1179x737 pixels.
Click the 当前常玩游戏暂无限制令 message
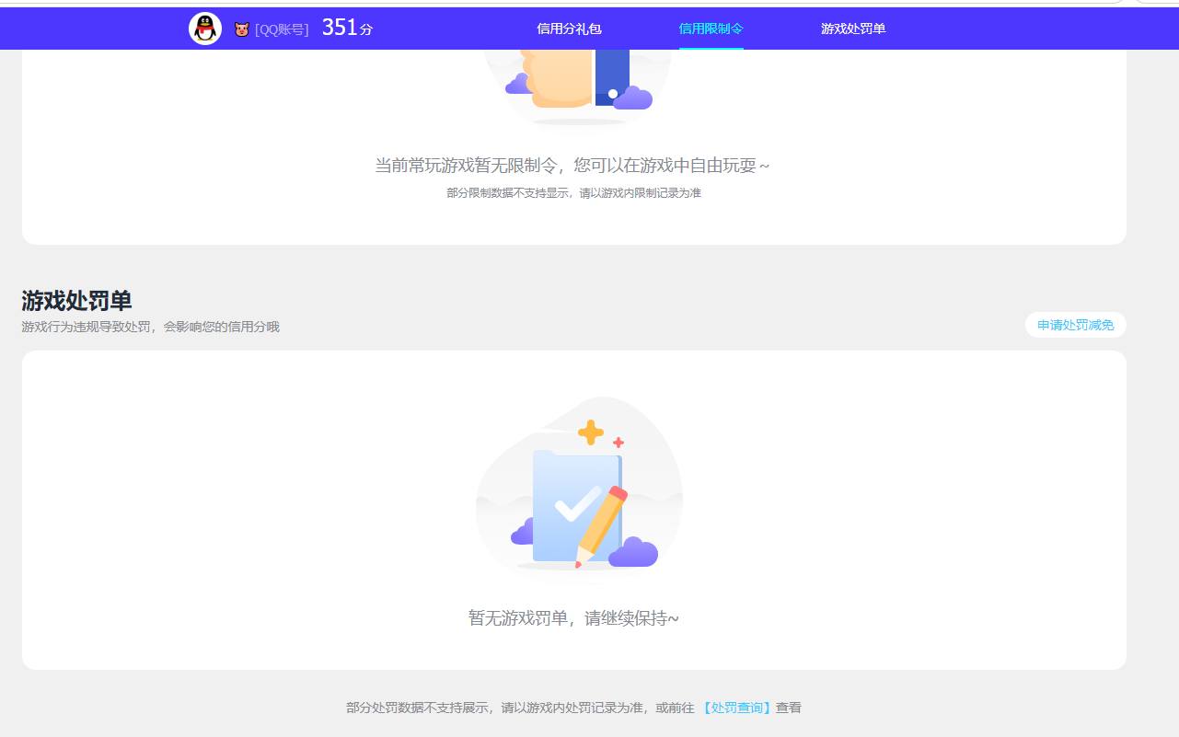[572, 166]
